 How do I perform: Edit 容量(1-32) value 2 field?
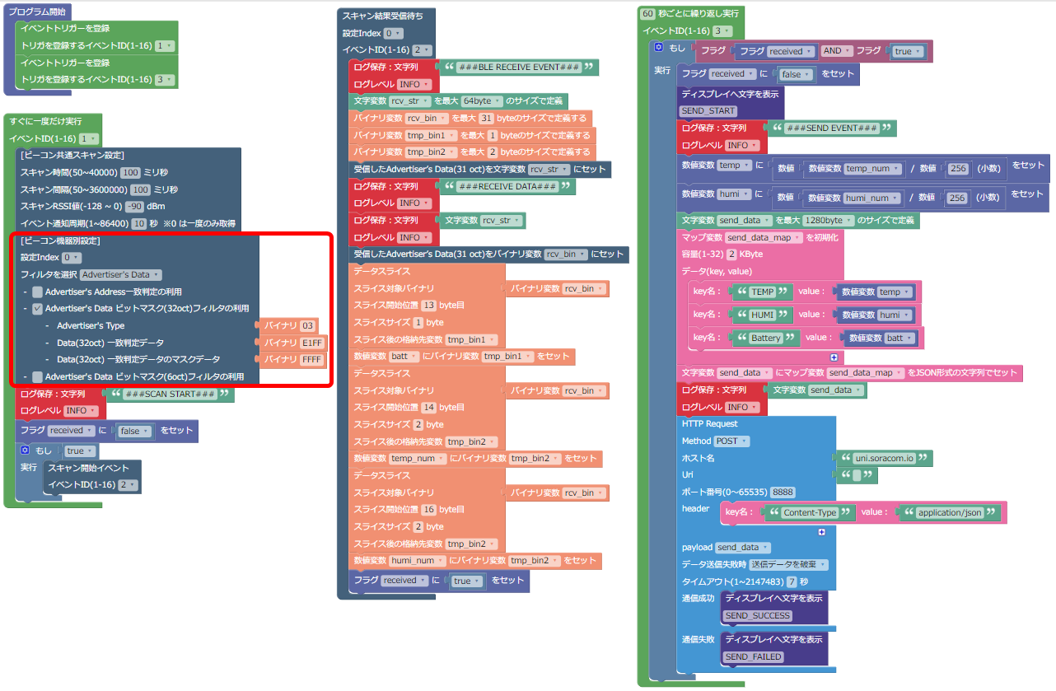[731, 254]
